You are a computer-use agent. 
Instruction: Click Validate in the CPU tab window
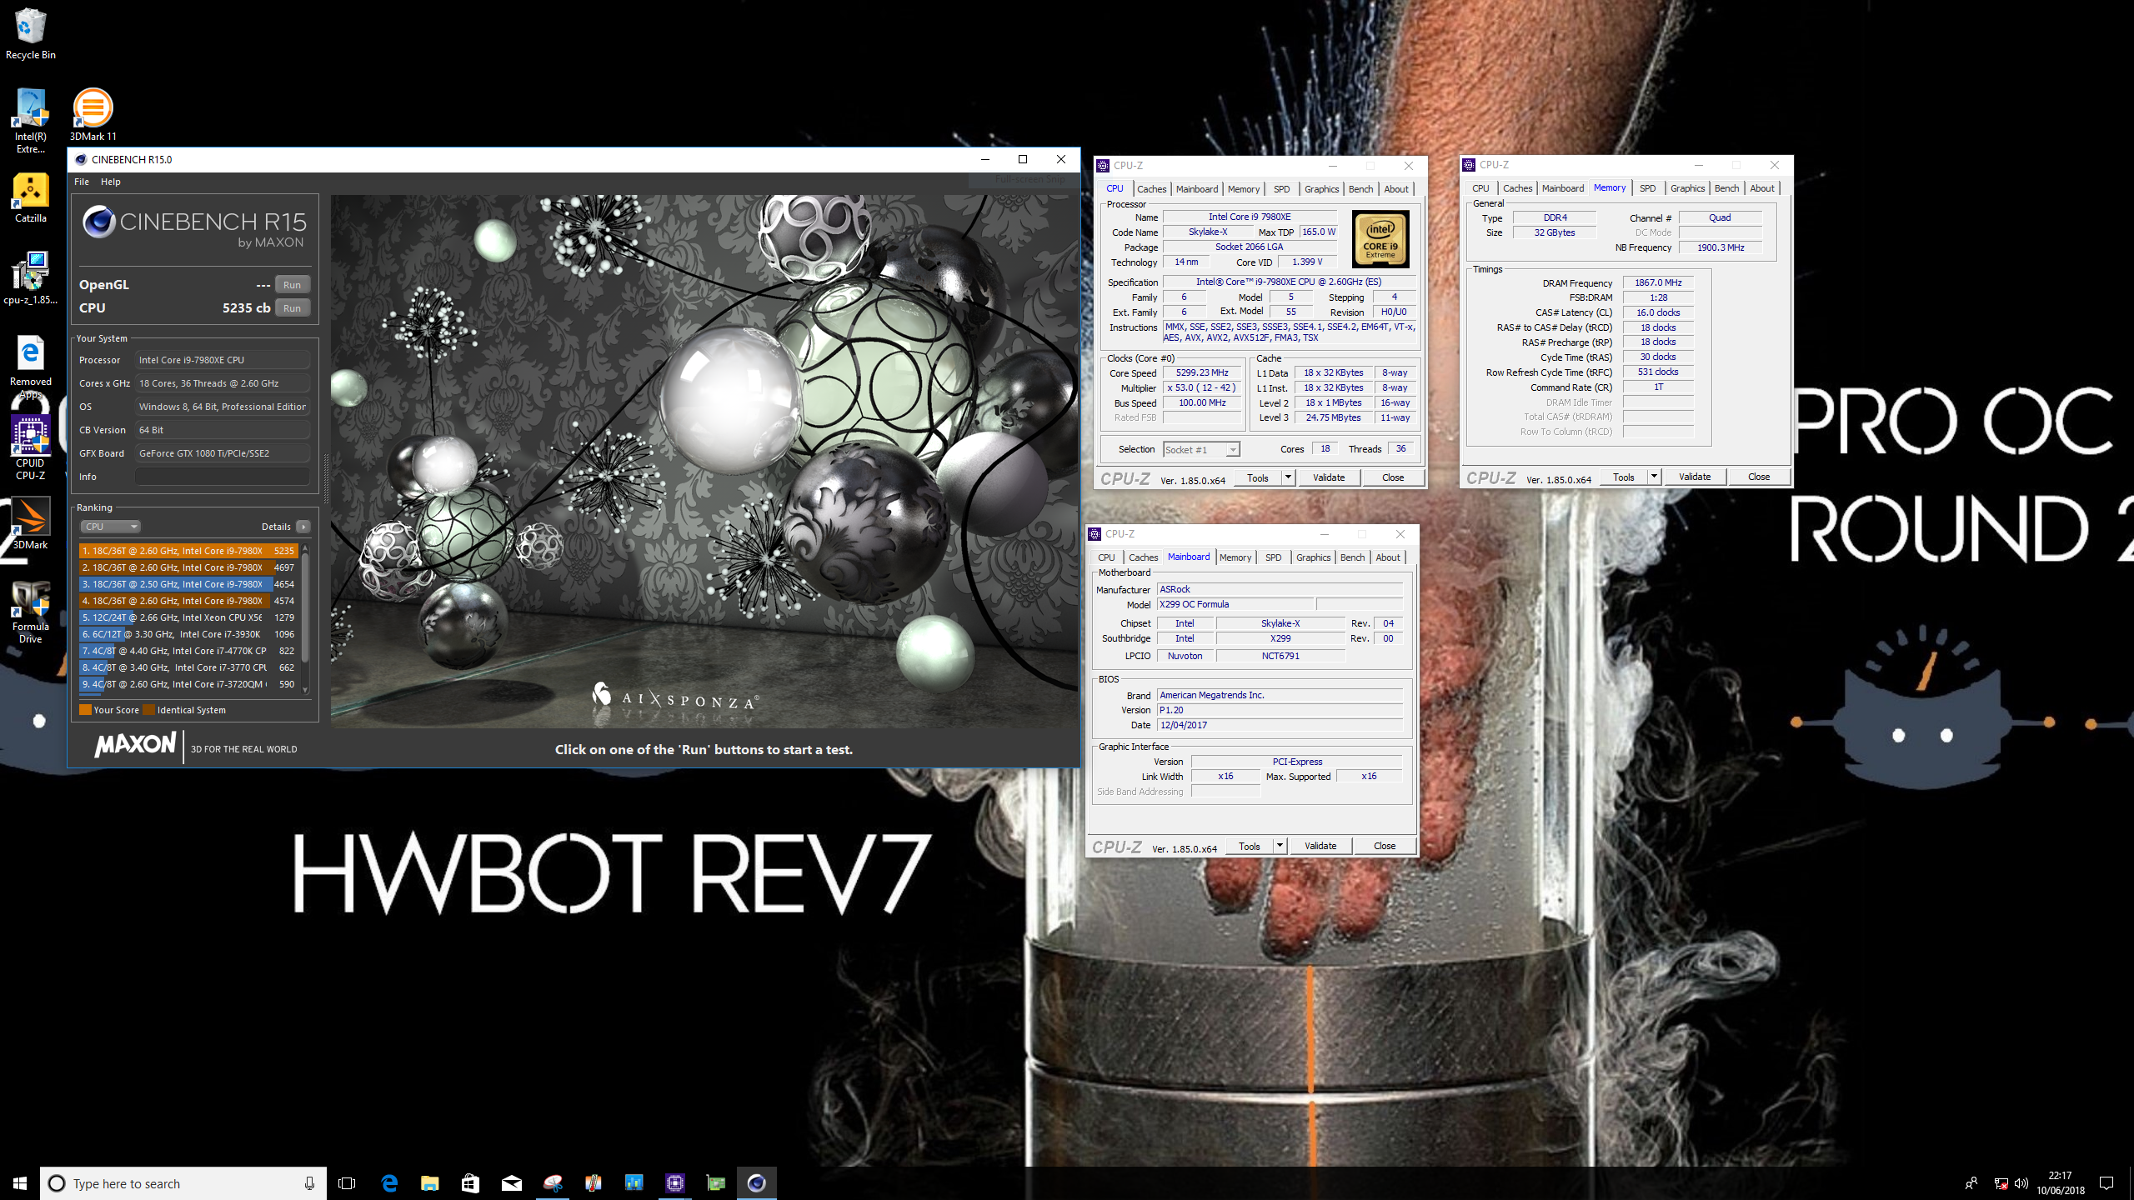(x=1329, y=477)
